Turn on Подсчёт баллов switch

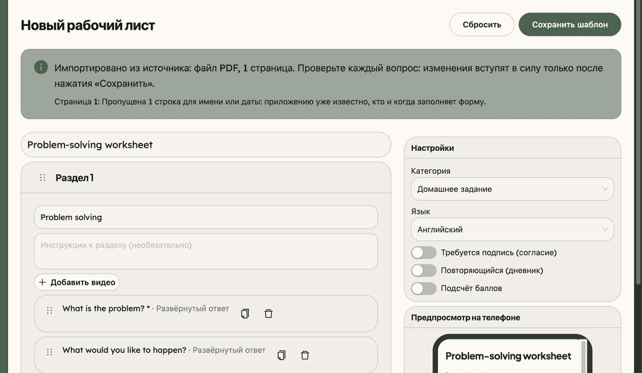pyautogui.click(x=424, y=288)
